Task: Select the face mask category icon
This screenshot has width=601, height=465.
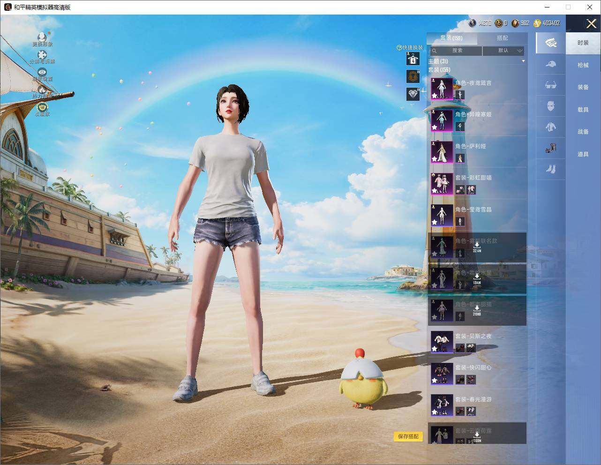Action: tap(551, 106)
